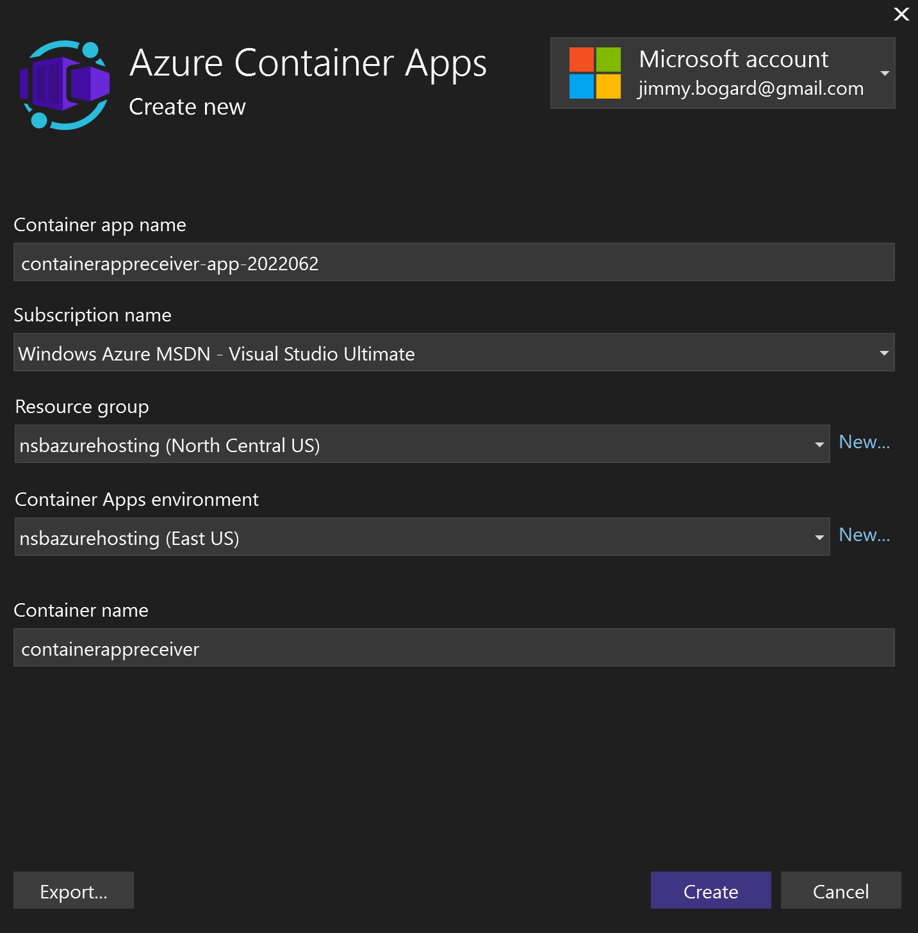
Task: Click the Create button
Action: 711,890
